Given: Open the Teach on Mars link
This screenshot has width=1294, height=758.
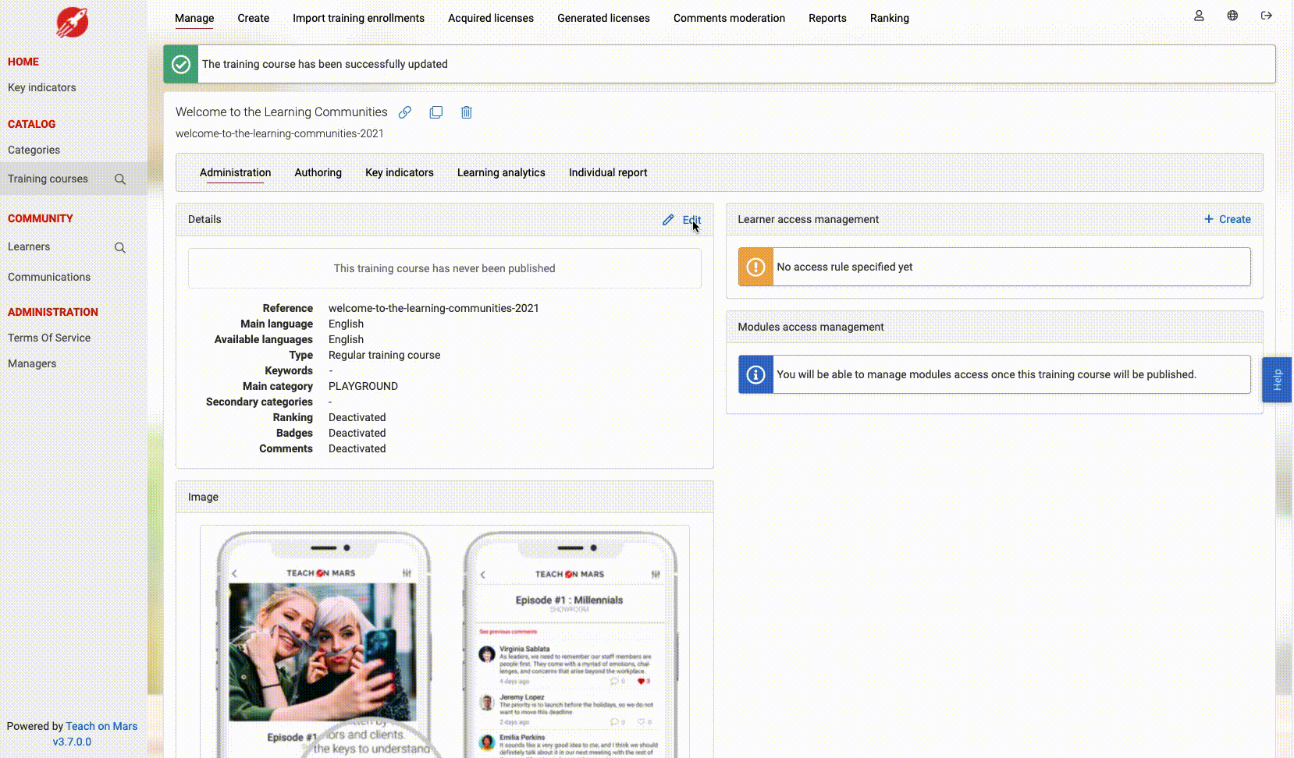Looking at the screenshot, I should [x=101, y=726].
